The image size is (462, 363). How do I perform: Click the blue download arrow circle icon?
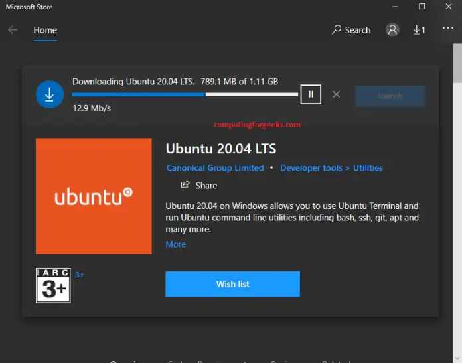coord(50,95)
